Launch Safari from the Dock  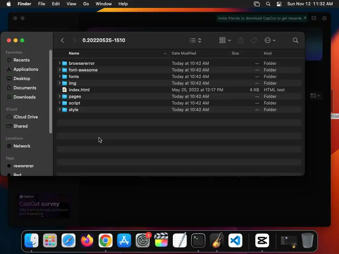(69, 240)
